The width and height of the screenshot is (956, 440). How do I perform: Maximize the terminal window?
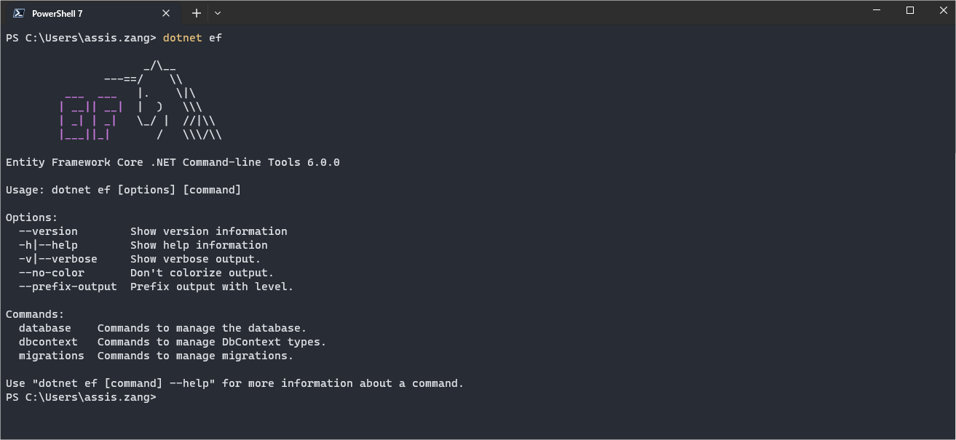coord(909,11)
